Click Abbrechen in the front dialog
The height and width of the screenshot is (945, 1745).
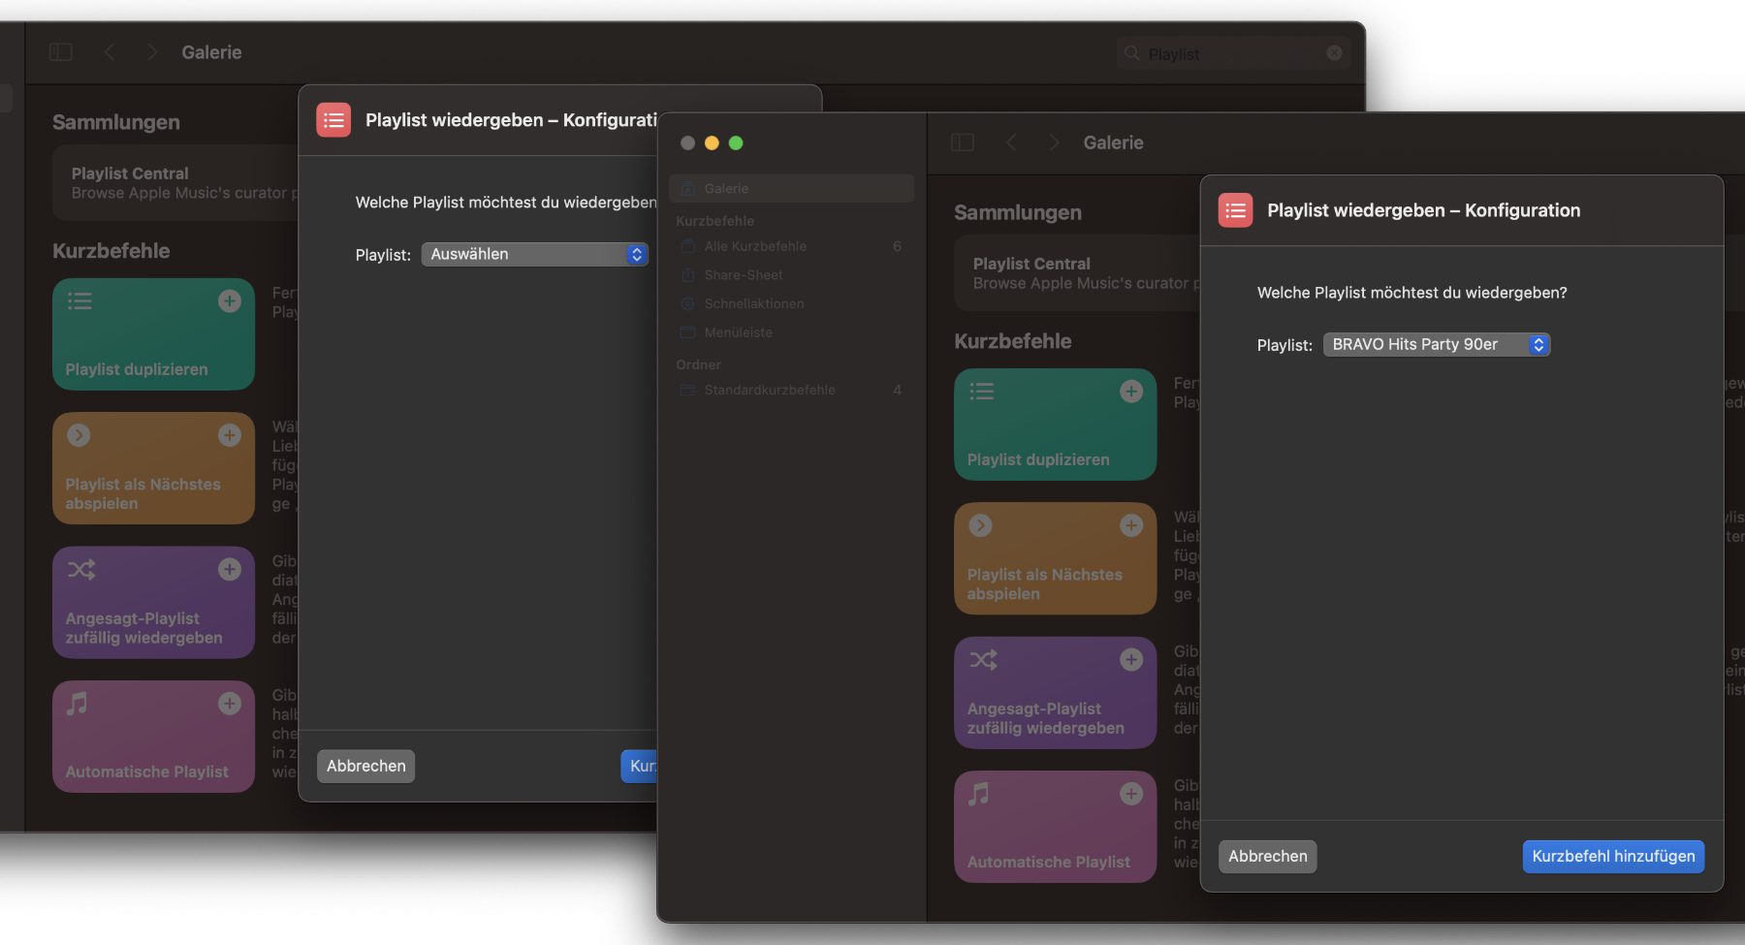pyautogui.click(x=1267, y=856)
